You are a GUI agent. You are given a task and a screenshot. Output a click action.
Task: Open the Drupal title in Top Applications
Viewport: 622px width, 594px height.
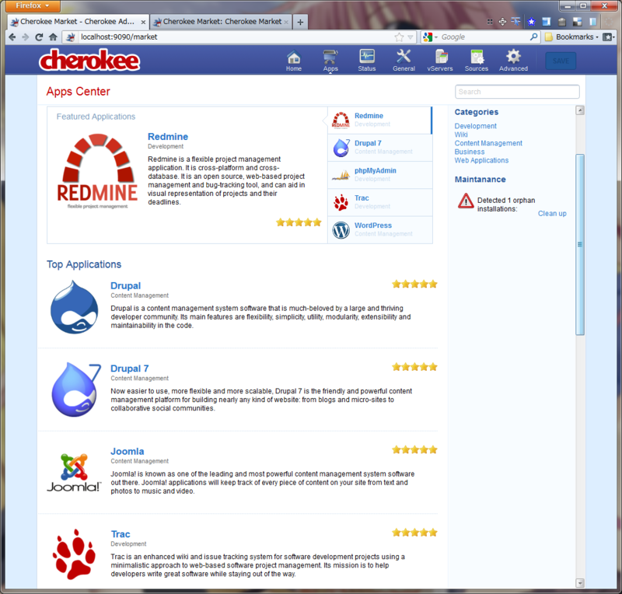tap(125, 285)
